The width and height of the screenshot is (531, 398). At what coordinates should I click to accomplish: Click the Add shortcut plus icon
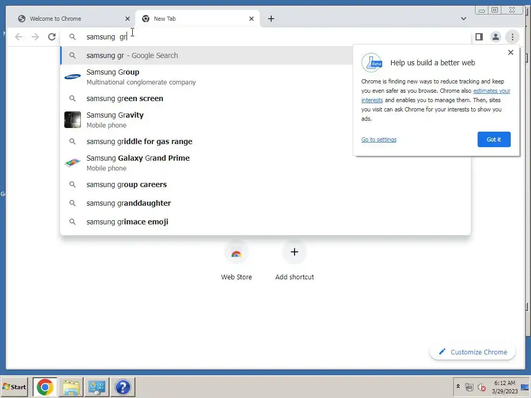click(x=295, y=252)
